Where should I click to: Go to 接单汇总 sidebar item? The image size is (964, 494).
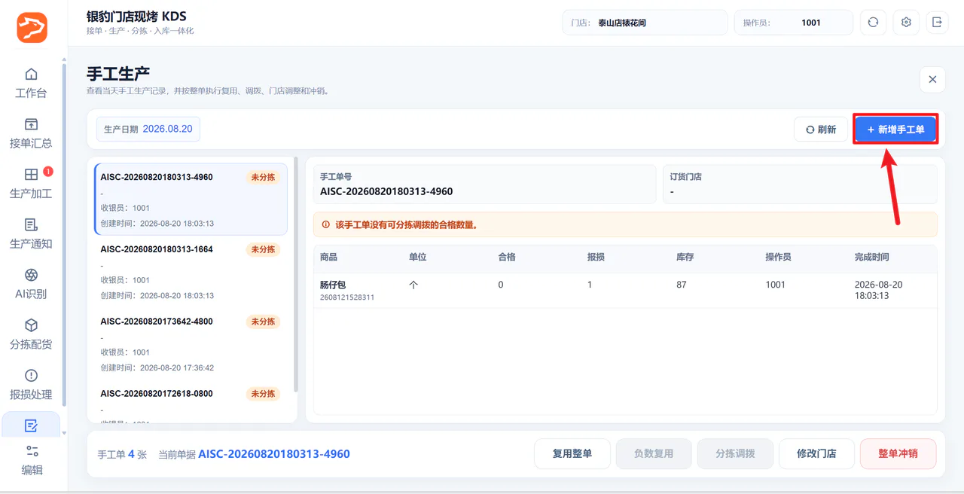[31, 133]
